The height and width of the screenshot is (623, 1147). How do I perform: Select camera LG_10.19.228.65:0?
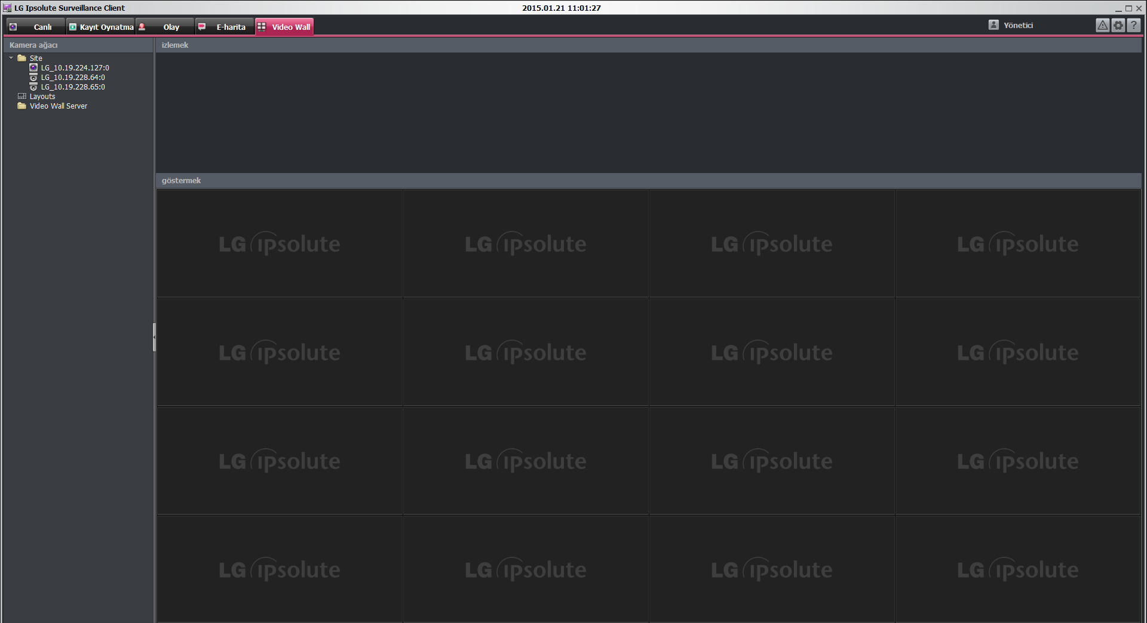73,87
